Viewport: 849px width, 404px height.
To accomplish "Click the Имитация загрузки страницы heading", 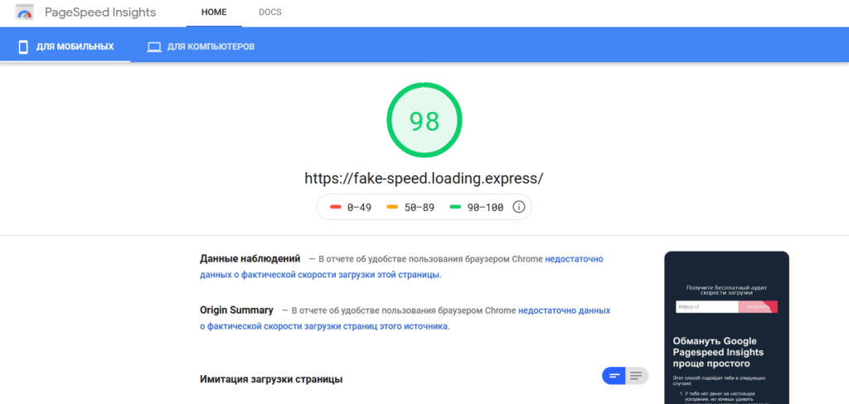I will [271, 379].
